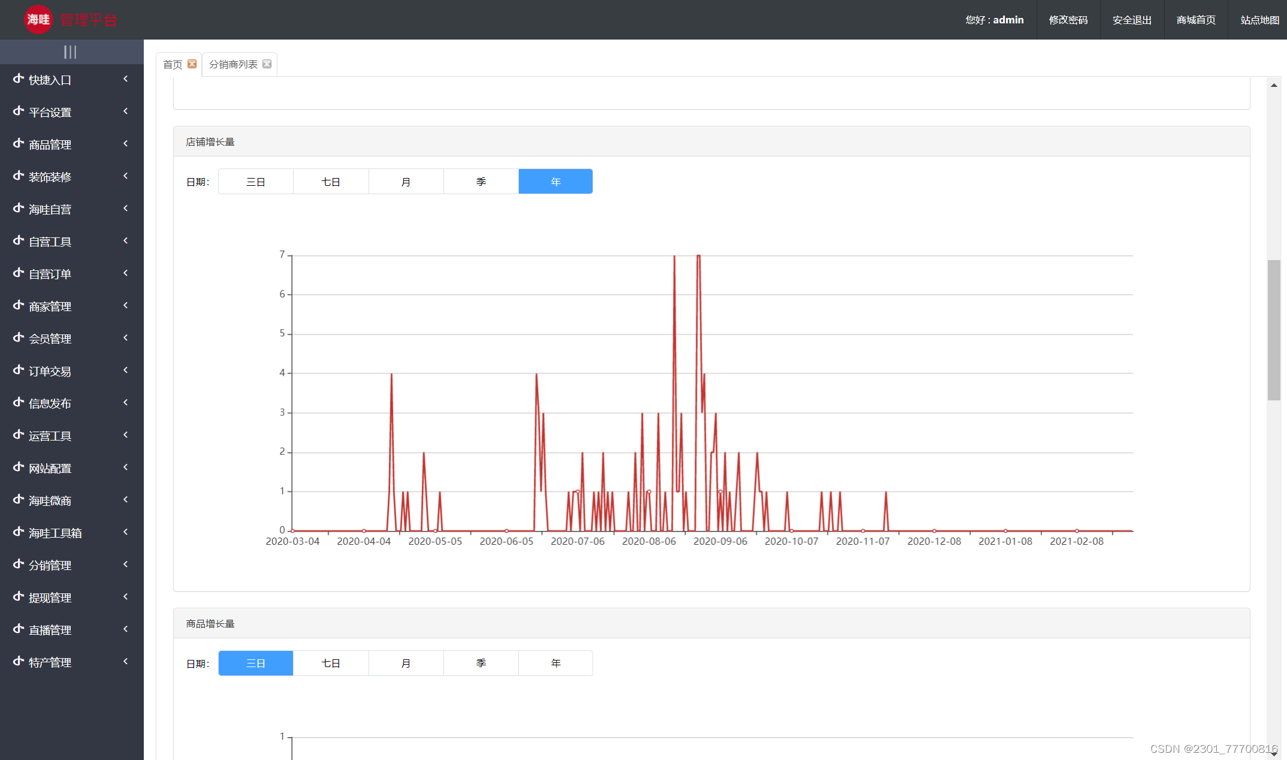Expand the 特产管理 chevron
Image resolution: width=1287 pixels, height=760 pixels.
pyautogui.click(x=125, y=661)
